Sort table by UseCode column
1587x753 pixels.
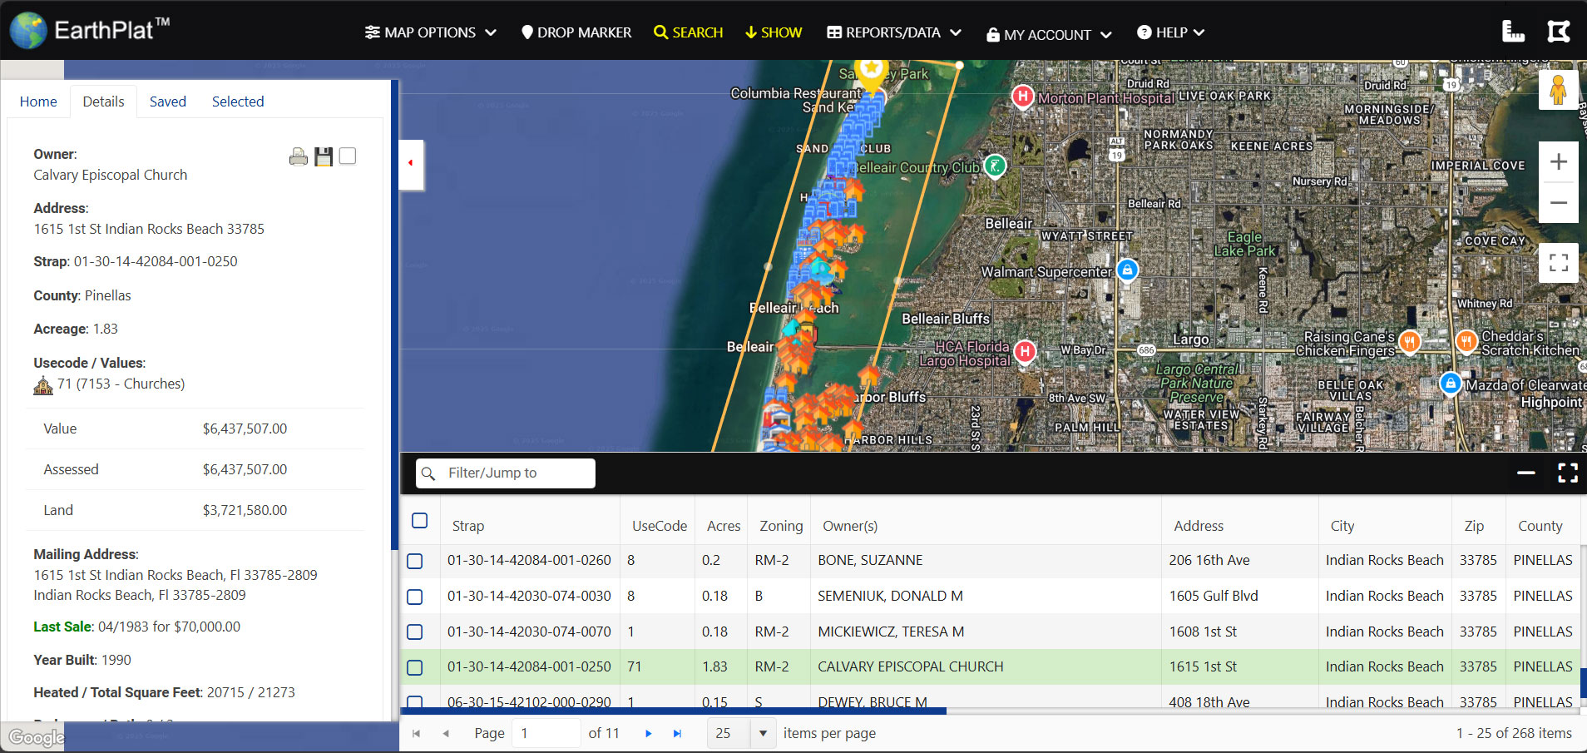660,526
